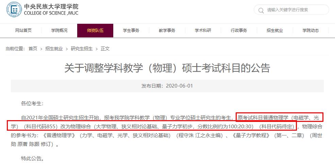The height and width of the screenshot is (167, 335).
Task: Click 招生就业 breadcrumb link
Action: click(x=54, y=49)
